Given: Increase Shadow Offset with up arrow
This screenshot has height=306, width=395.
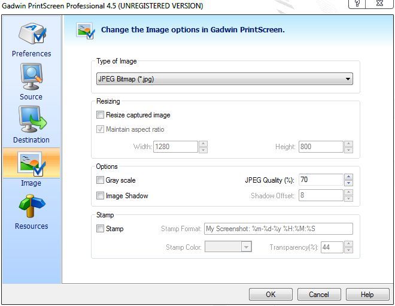Looking at the screenshot, I should coord(348,192).
